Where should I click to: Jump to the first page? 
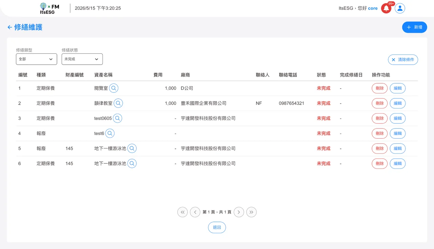[183, 212]
